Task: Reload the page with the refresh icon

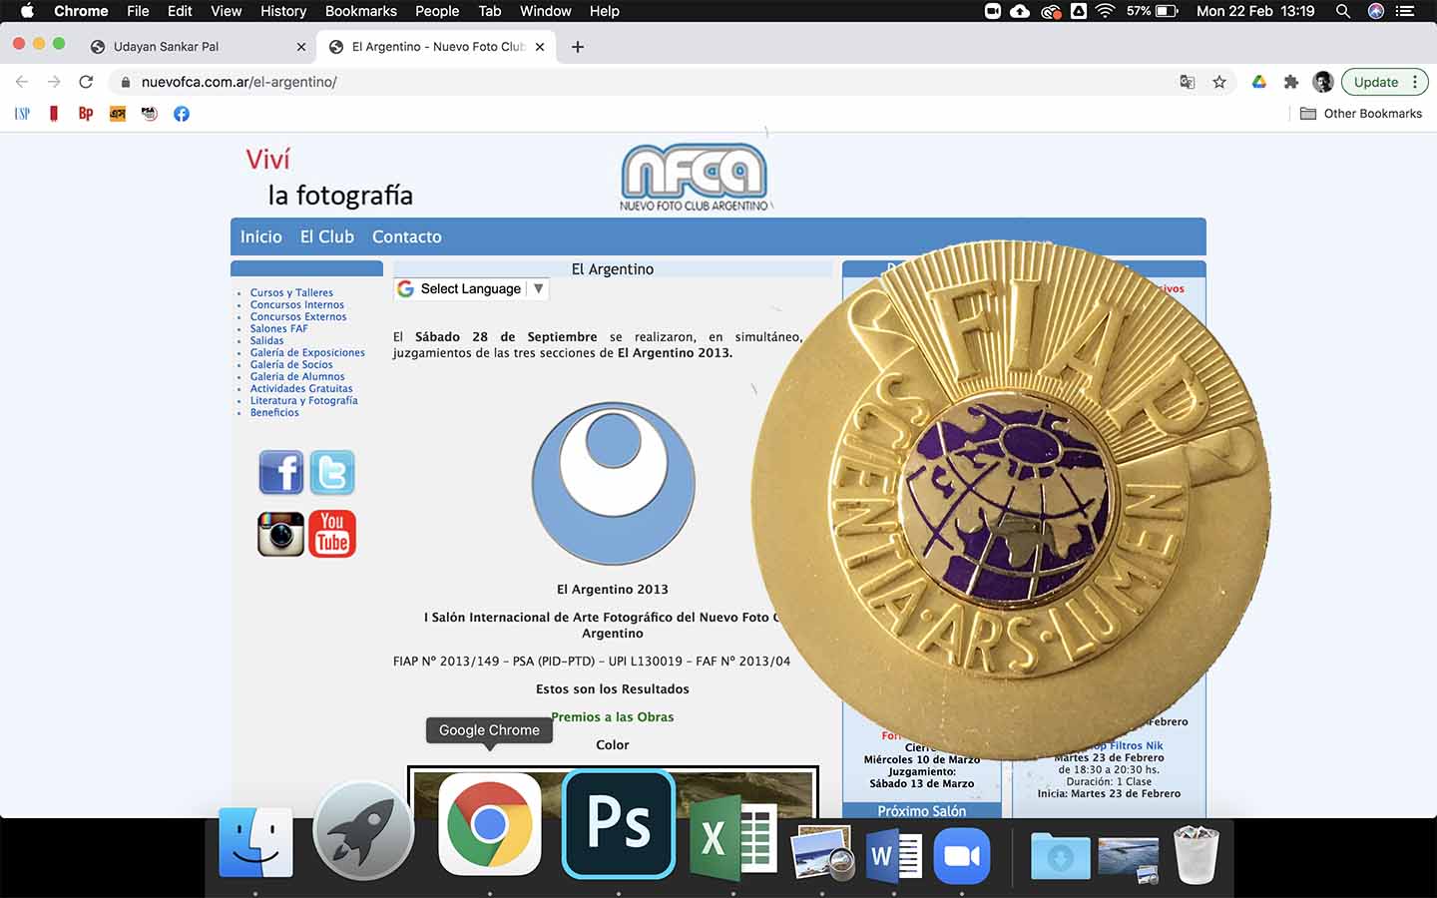Action: 86,82
